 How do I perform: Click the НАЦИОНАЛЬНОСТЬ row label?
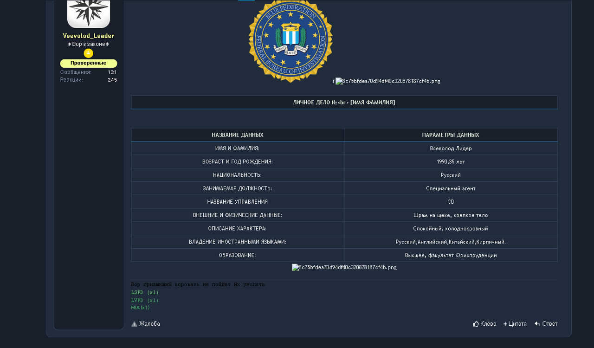[238, 175]
